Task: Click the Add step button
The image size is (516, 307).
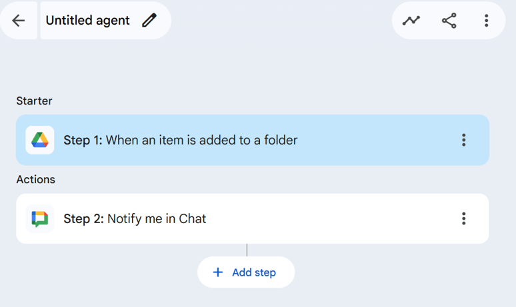Action: coord(246,272)
